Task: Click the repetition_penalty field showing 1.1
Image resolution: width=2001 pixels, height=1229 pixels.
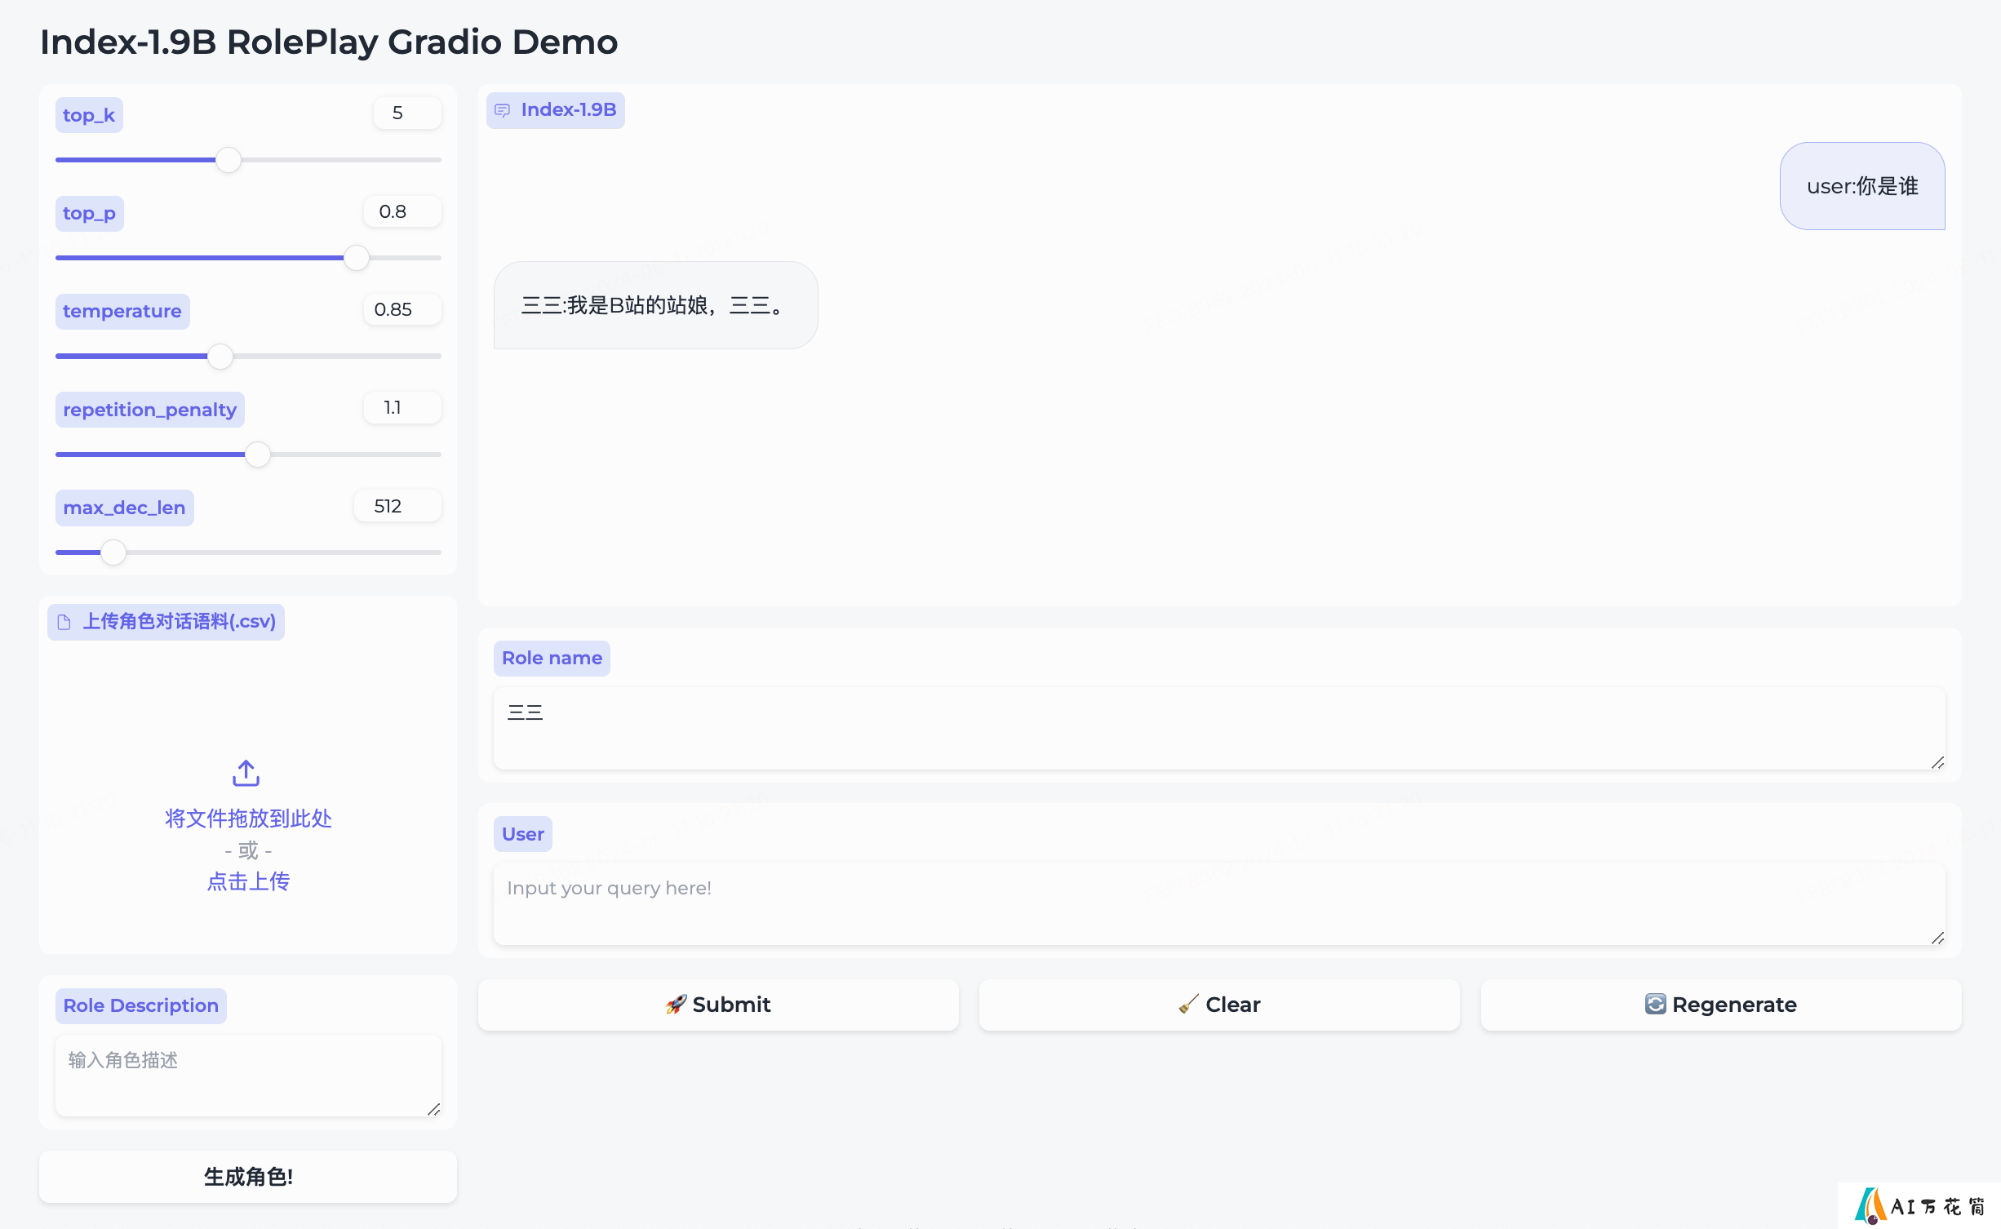Action: (x=402, y=408)
